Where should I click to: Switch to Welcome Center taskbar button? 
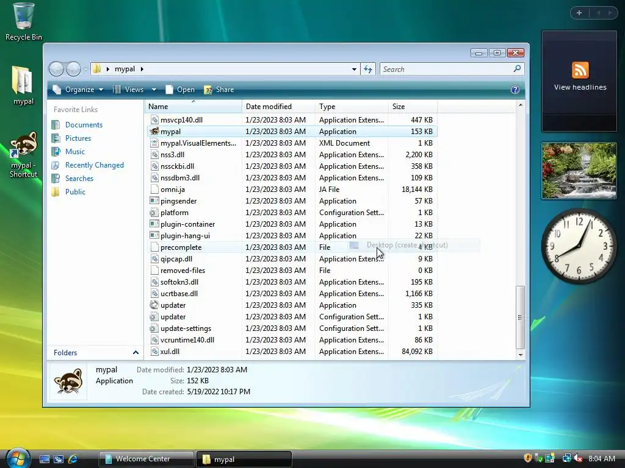[146, 459]
